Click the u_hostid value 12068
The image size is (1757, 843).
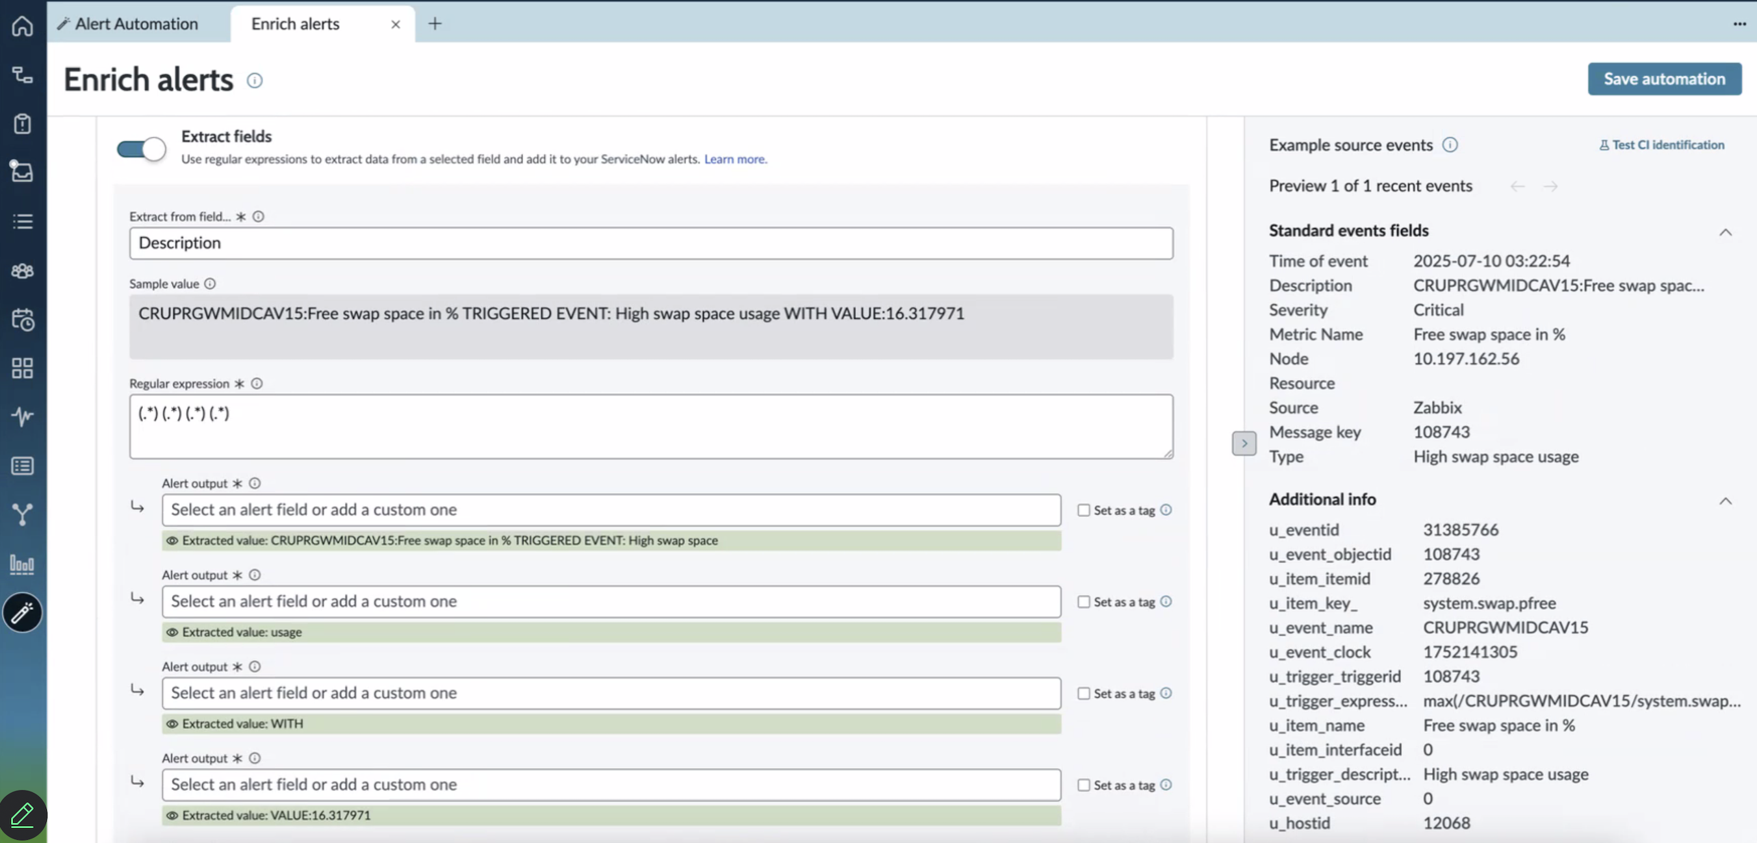pyautogui.click(x=1446, y=824)
